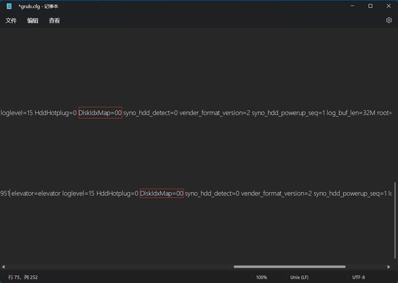Viewport: 398px width, 283px height.
Task: Click the vertical scrollbar thumb
Action: pyautogui.click(x=395, y=220)
